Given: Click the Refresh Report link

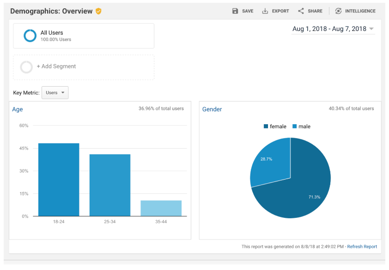Looking at the screenshot, I should (x=362, y=246).
